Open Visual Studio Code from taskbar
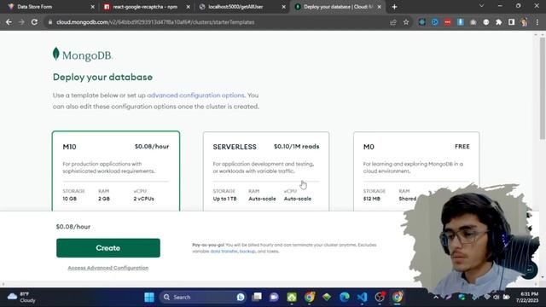This screenshot has width=546, height=307. pyautogui.click(x=362, y=298)
